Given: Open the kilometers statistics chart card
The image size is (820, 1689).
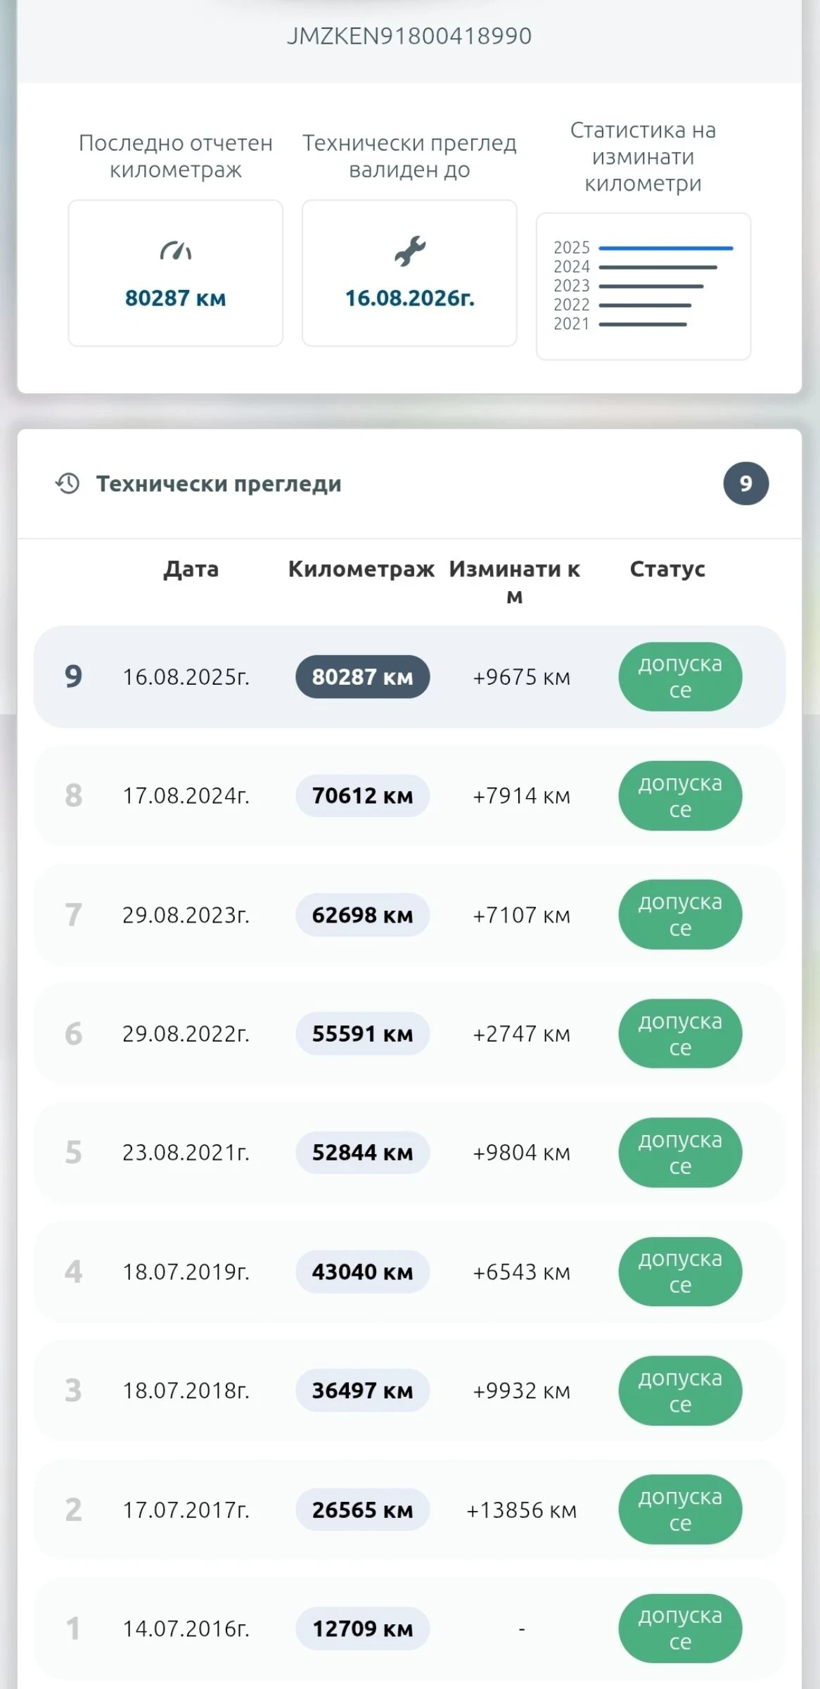Looking at the screenshot, I should click(x=643, y=286).
